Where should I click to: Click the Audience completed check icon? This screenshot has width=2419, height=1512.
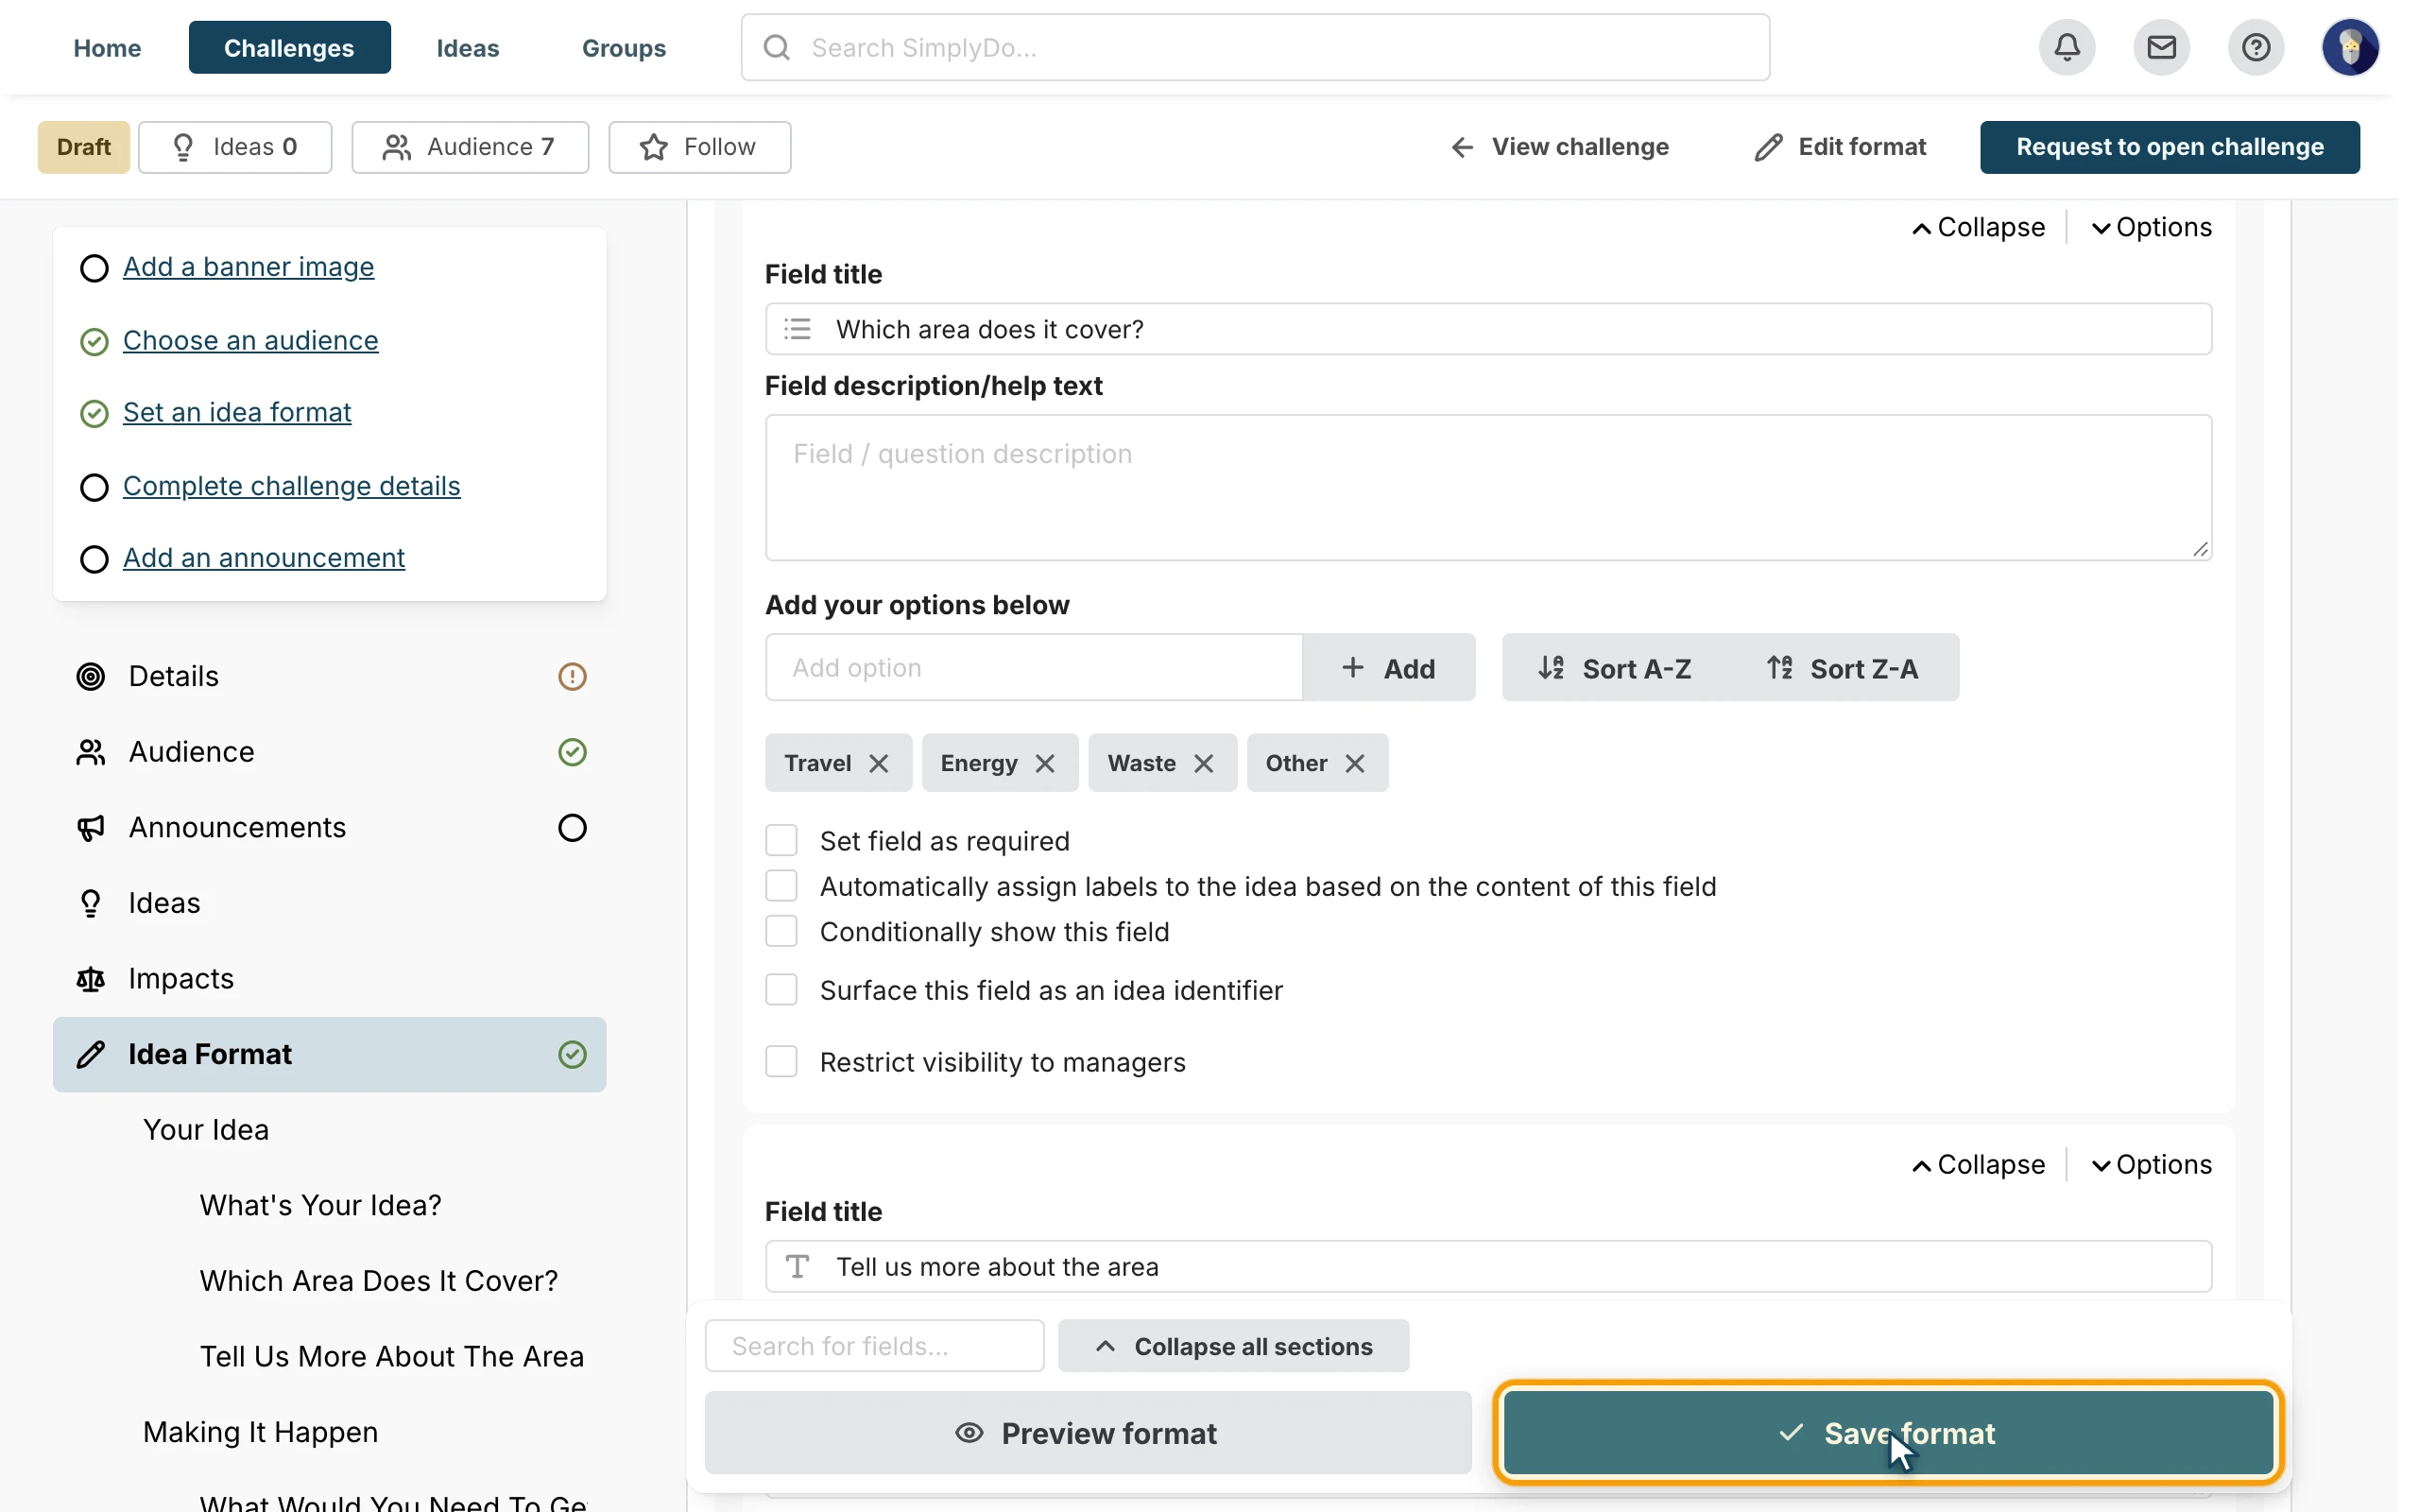tap(572, 752)
